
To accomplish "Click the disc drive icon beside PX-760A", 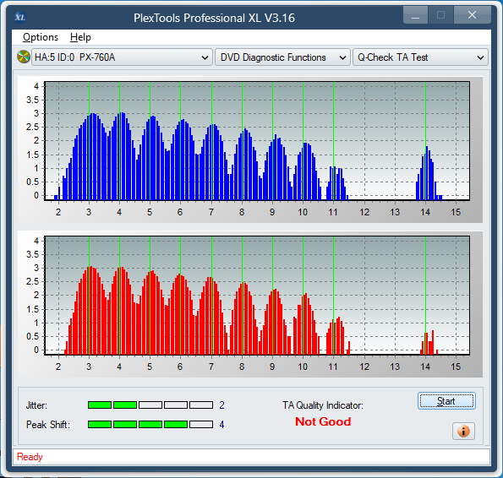I will coord(24,57).
